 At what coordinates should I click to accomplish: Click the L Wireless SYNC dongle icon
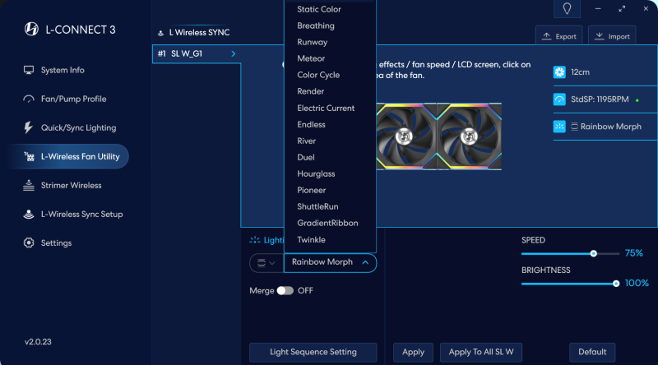pyautogui.click(x=160, y=33)
